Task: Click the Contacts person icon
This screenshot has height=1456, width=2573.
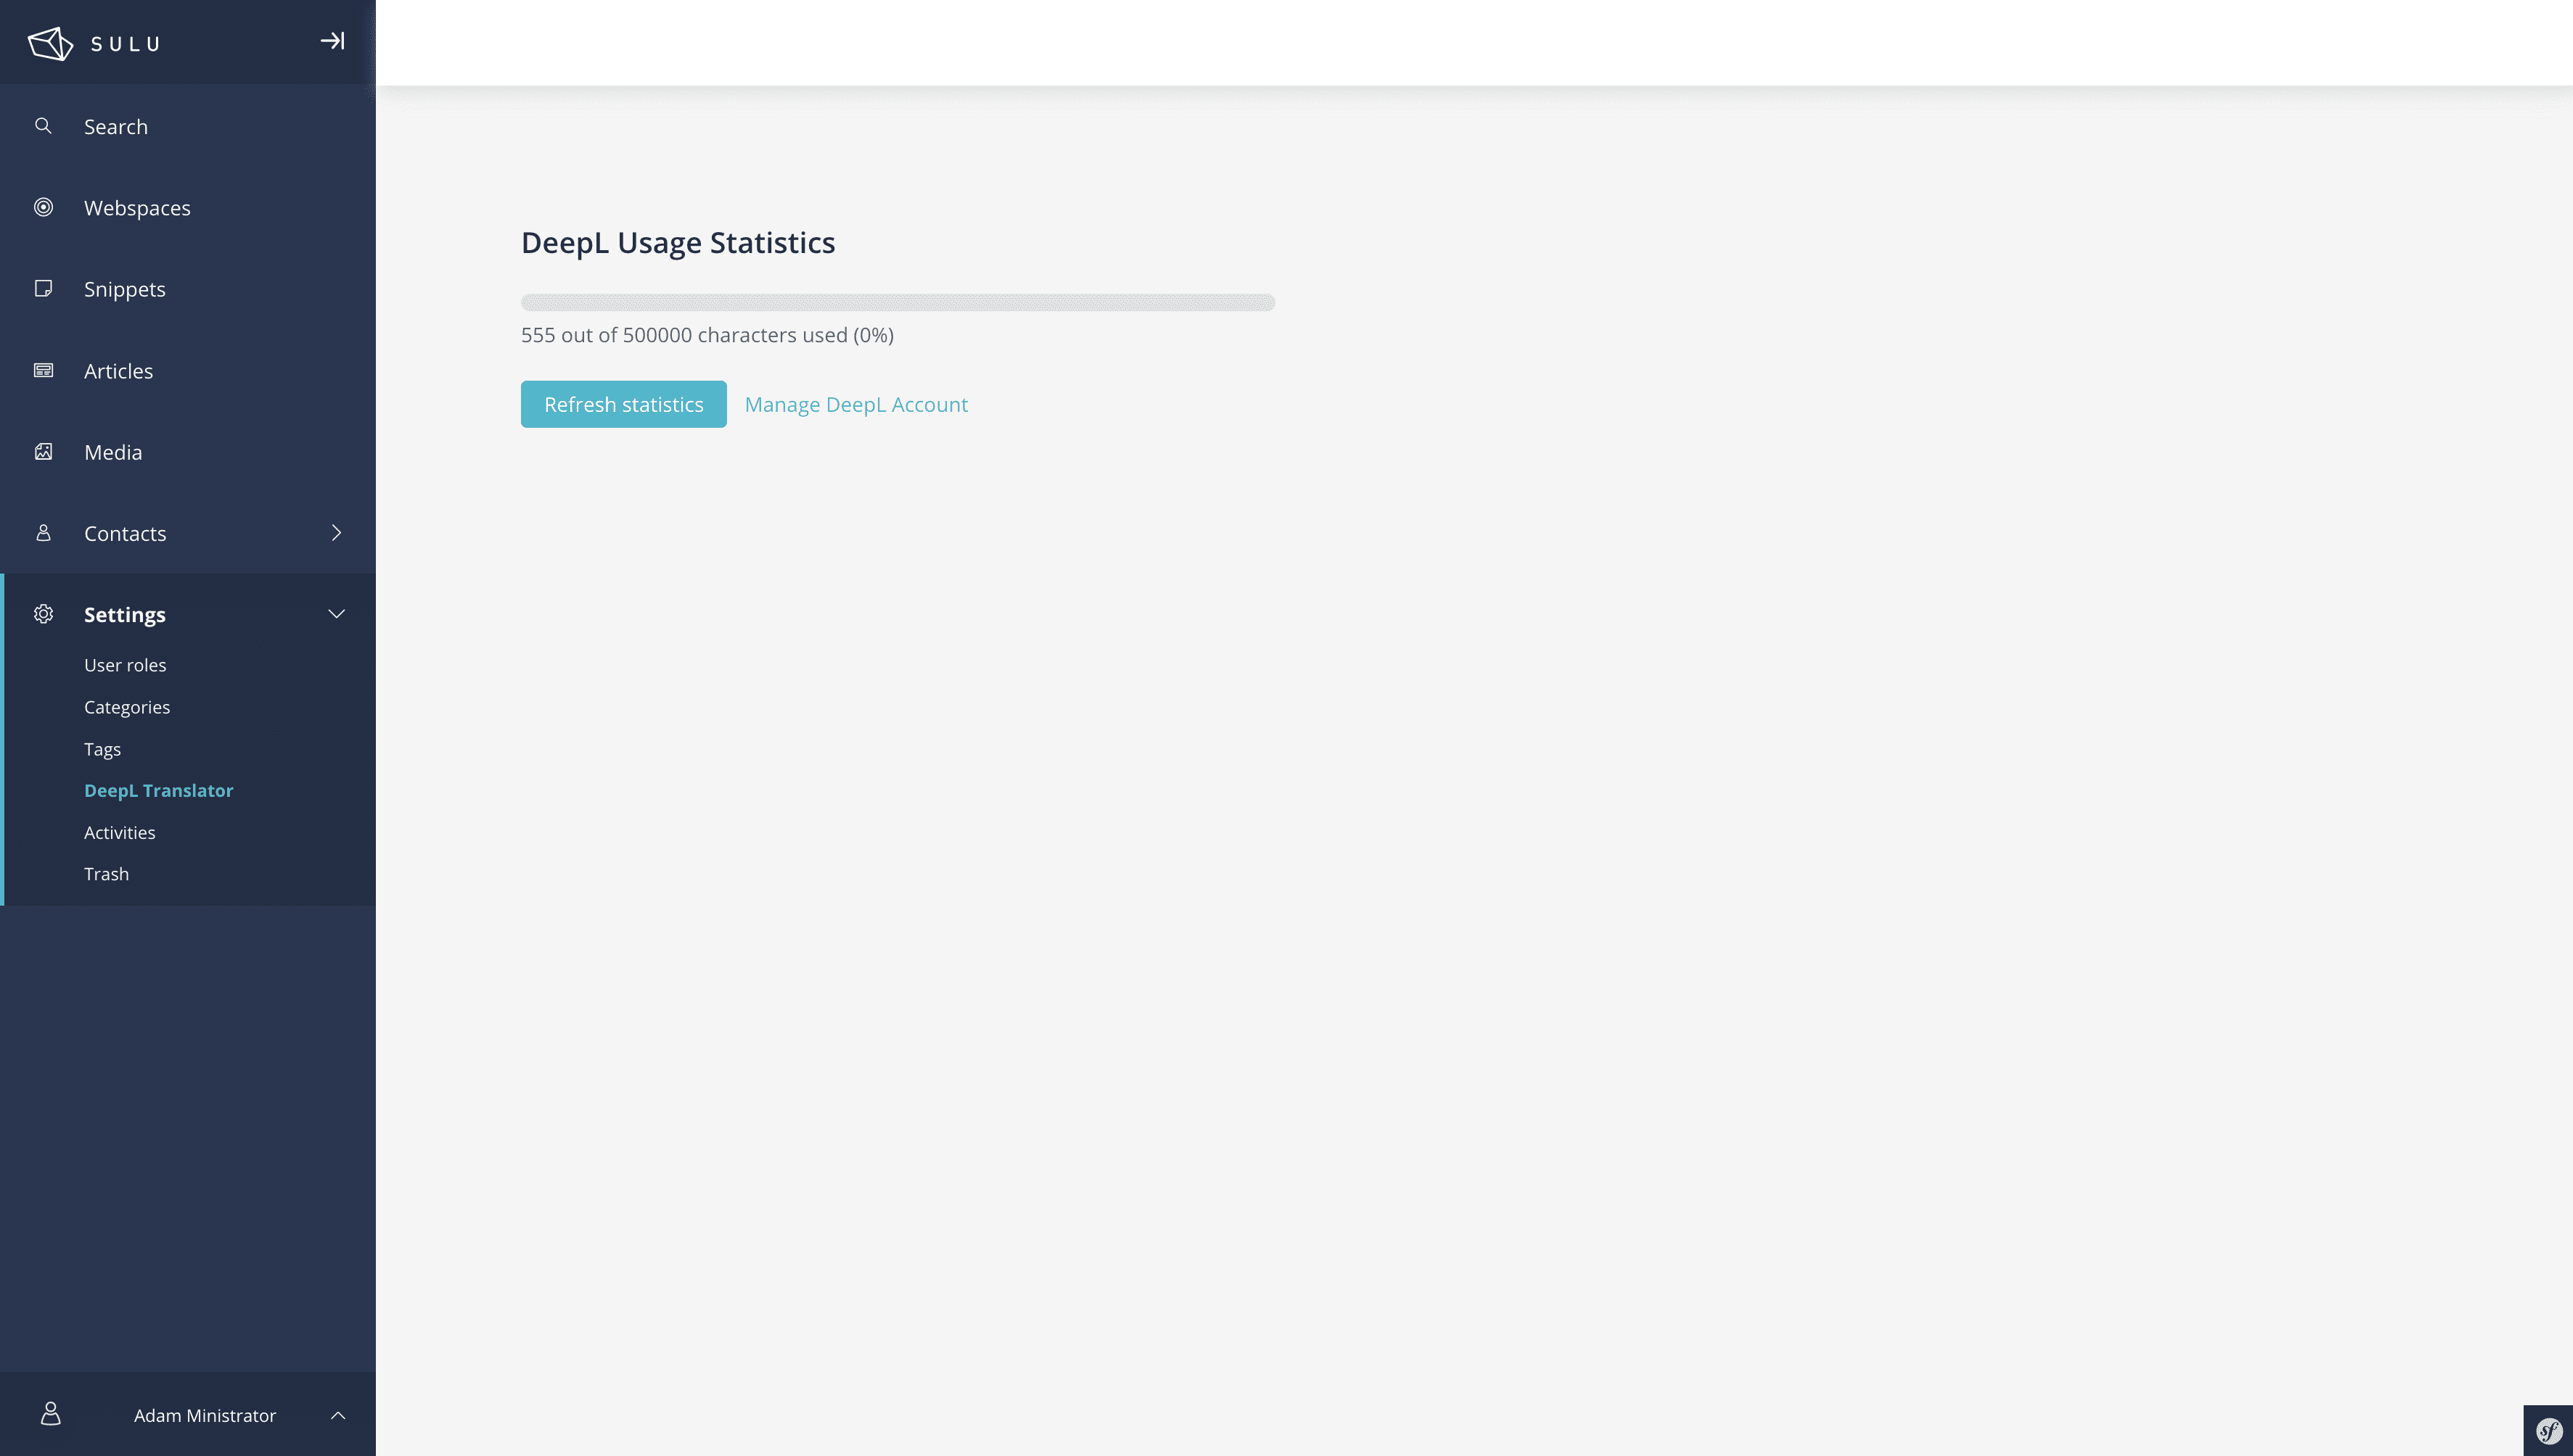Action: pos(44,533)
